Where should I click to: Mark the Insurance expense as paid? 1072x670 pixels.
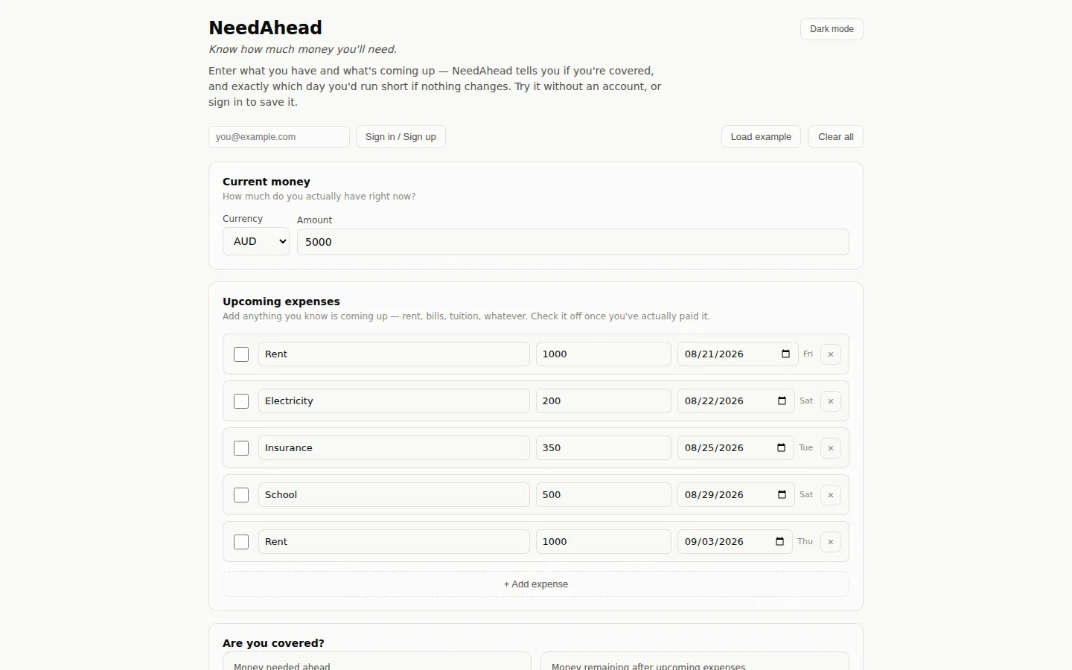click(241, 448)
